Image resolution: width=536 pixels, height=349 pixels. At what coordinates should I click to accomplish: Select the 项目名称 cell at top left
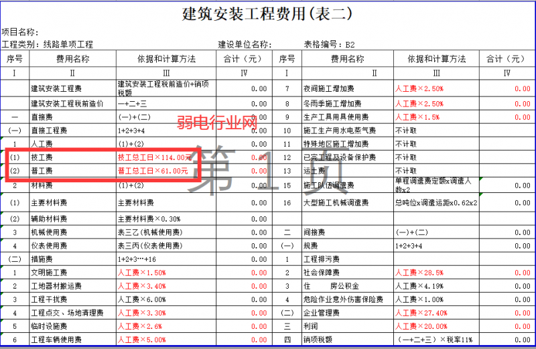(20, 32)
